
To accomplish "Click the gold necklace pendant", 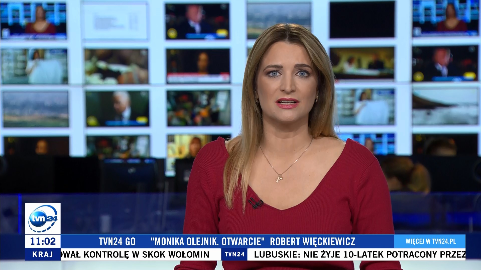I will [279, 178].
